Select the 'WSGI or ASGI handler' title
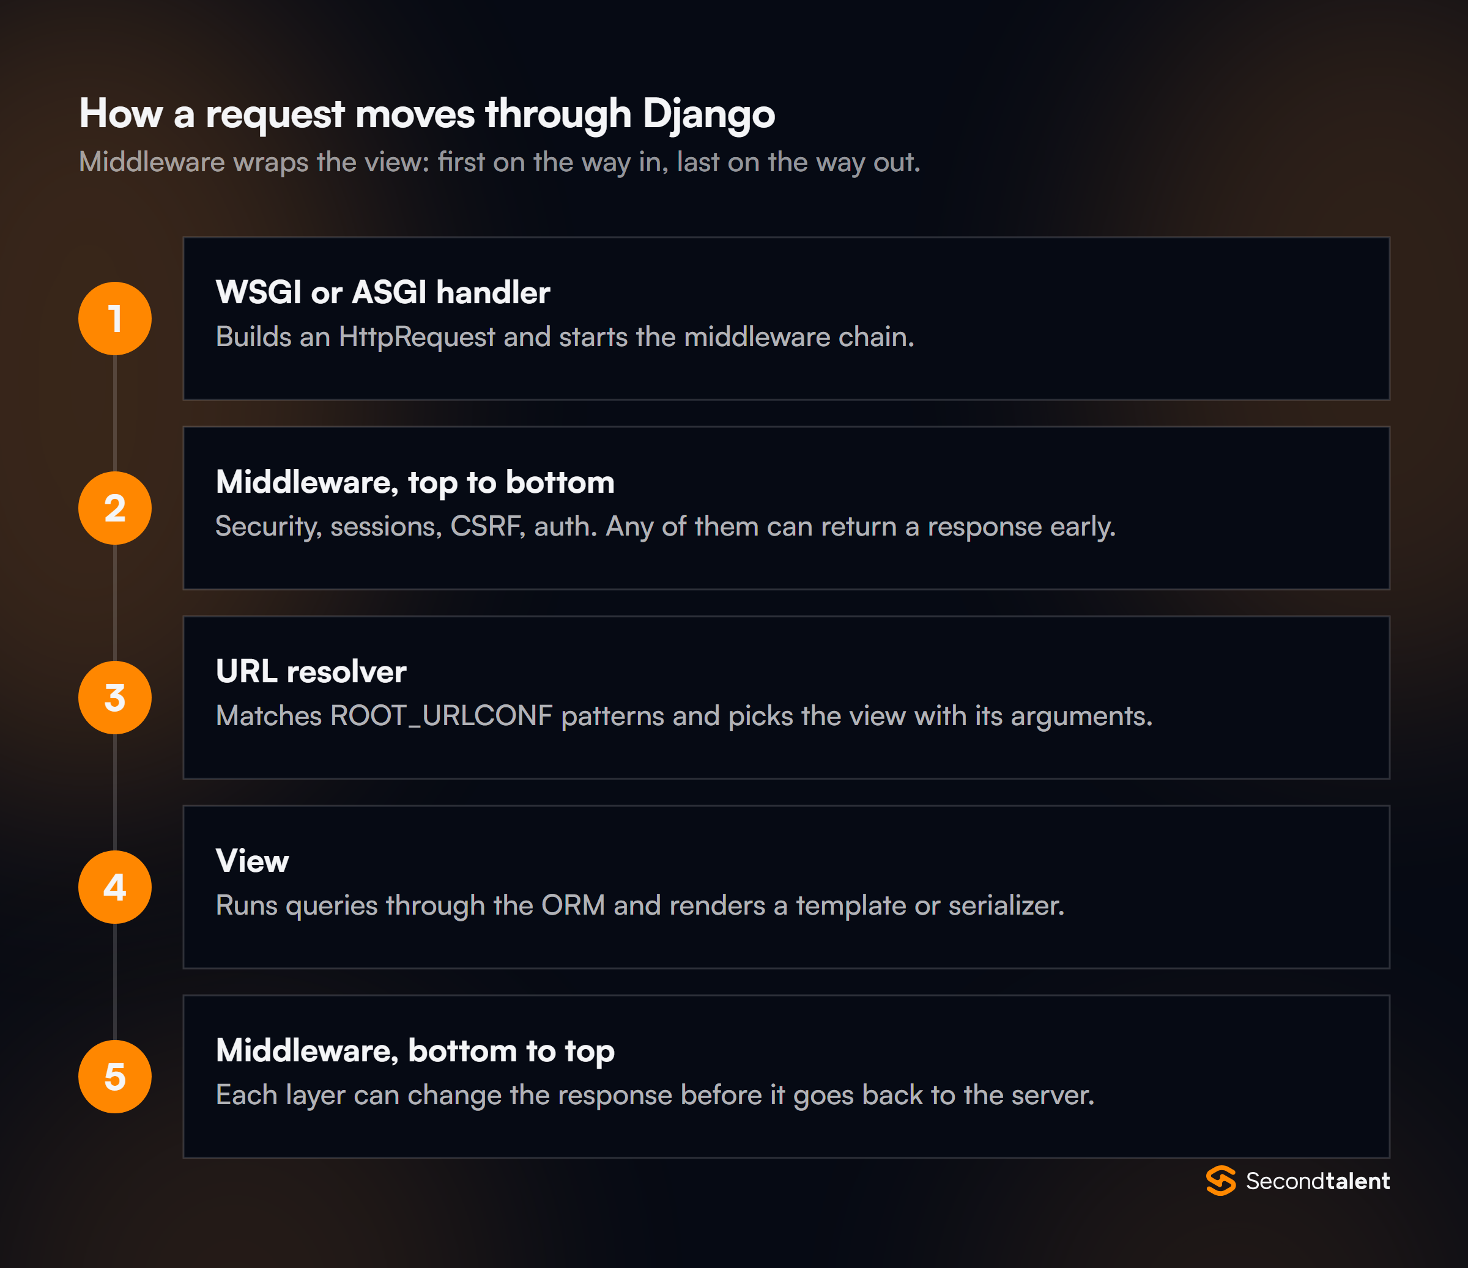1468x1268 pixels. tap(382, 292)
